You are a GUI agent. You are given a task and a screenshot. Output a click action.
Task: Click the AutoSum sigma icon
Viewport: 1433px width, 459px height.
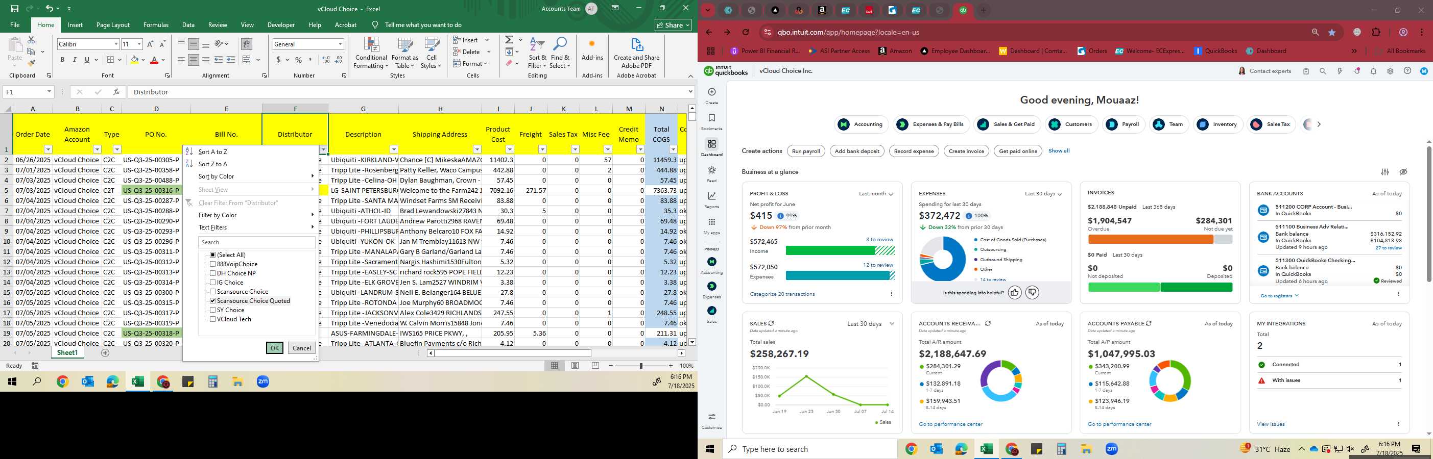pyautogui.click(x=509, y=40)
